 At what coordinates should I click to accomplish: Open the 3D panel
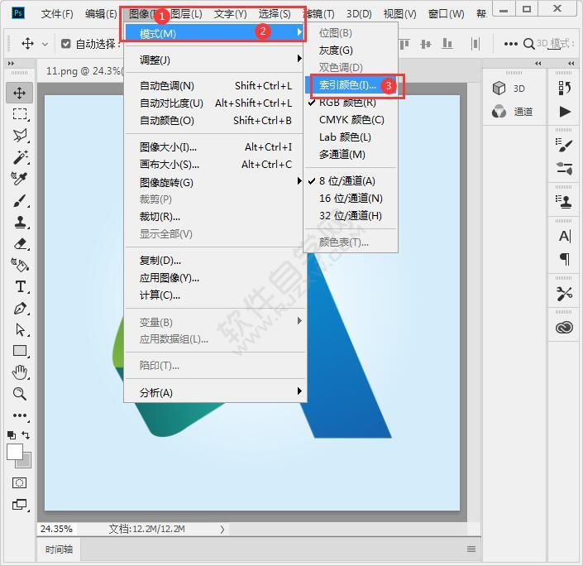[x=509, y=89]
